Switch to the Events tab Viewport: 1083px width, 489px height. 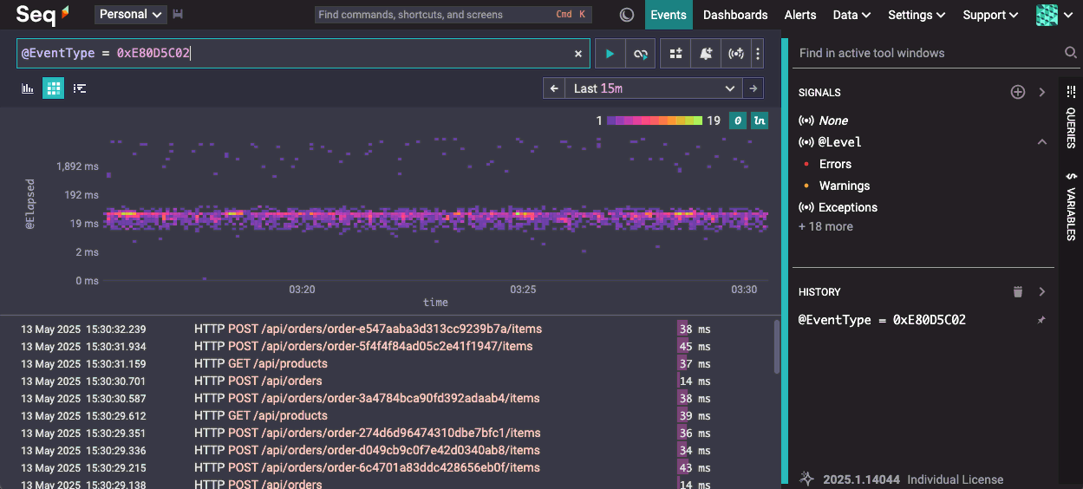(x=668, y=15)
